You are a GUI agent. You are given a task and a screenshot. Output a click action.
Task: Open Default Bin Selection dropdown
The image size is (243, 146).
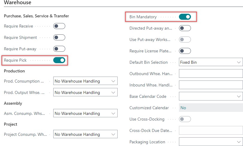(211, 63)
